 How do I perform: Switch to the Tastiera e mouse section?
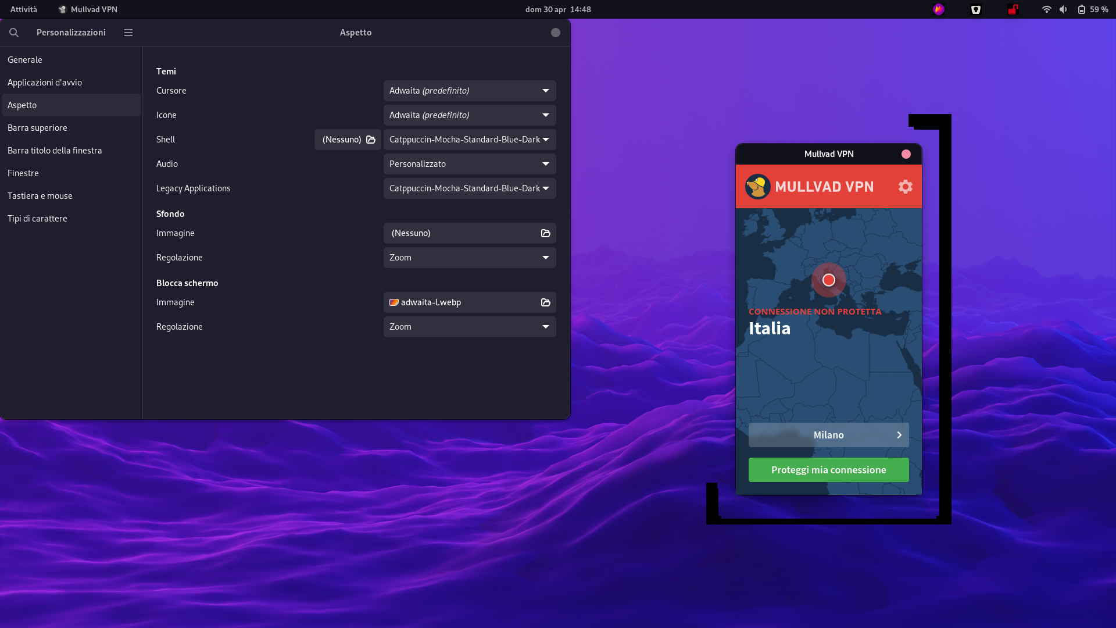click(x=40, y=196)
